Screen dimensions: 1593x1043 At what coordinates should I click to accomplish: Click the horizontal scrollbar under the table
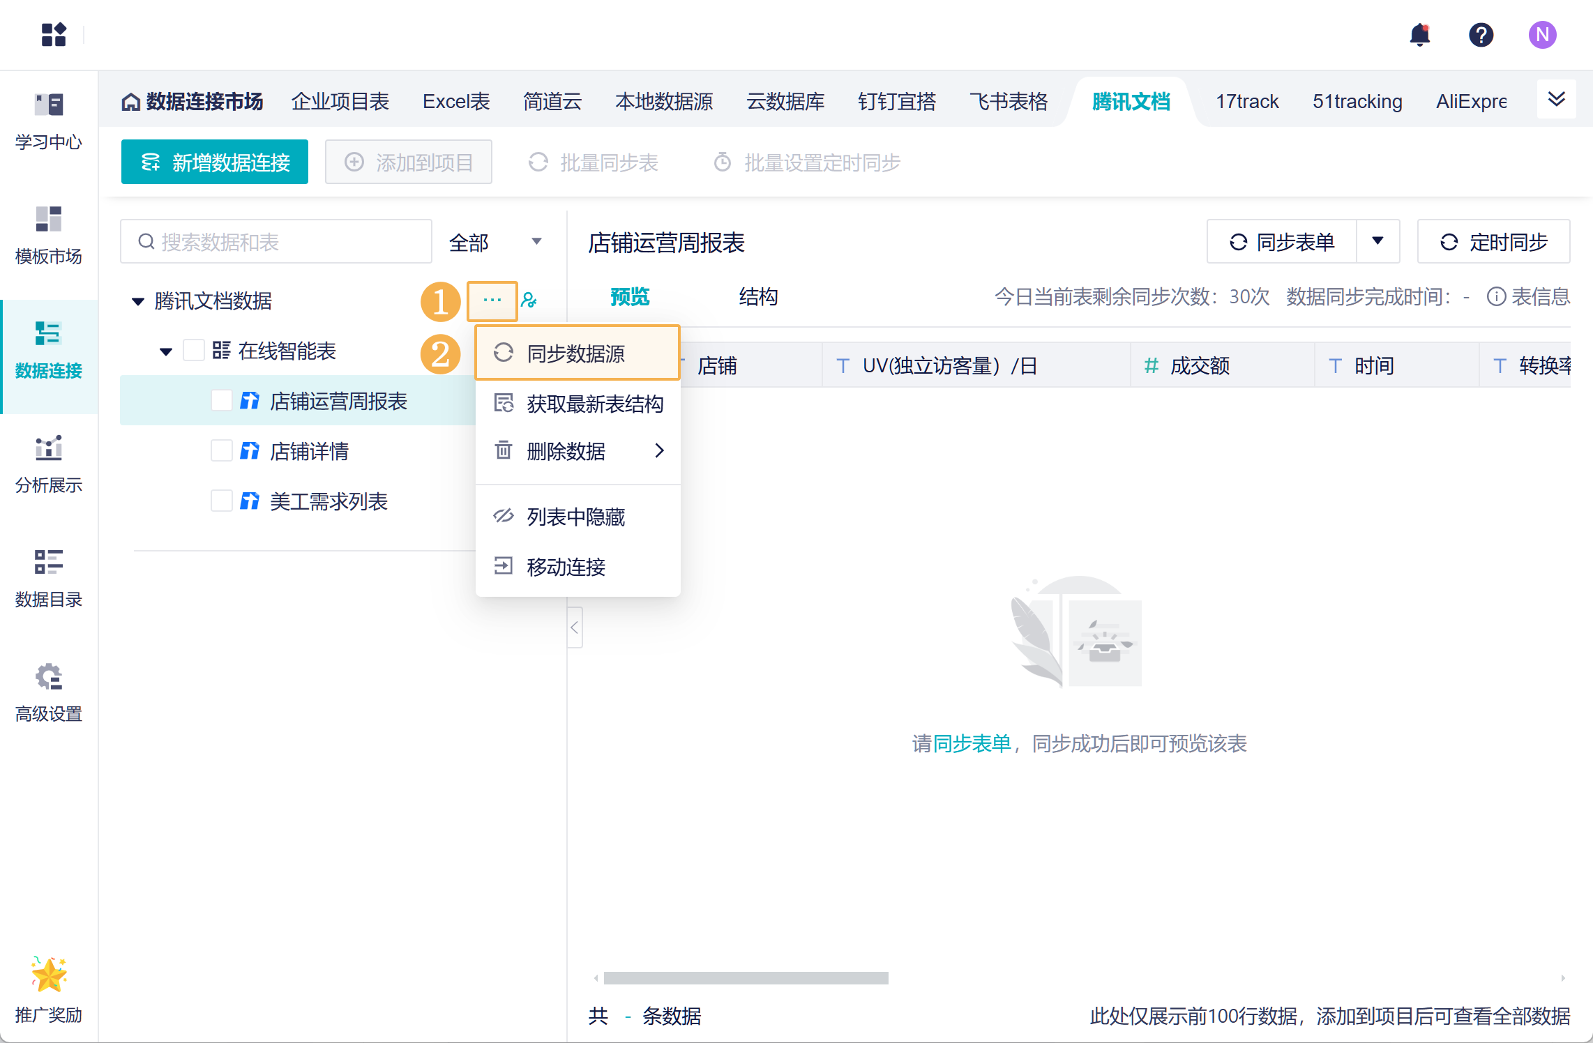[x=746, y=978]
